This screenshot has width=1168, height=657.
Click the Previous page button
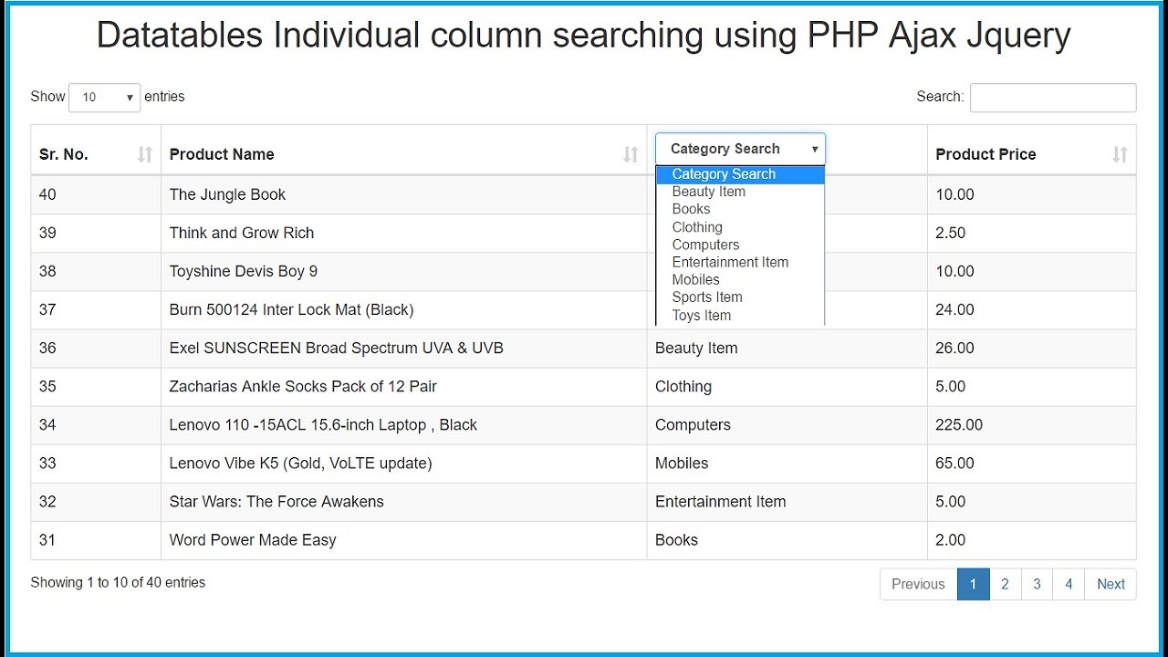918,584
